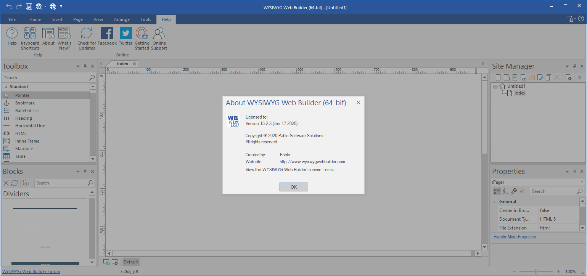
Task: Open the WYSIWYG Web Builder Forum link
Action: (x=31, y=271)
